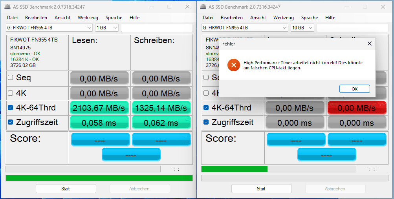
Task: Close the Fehler error dialog
Action: [x=369, y=44]
